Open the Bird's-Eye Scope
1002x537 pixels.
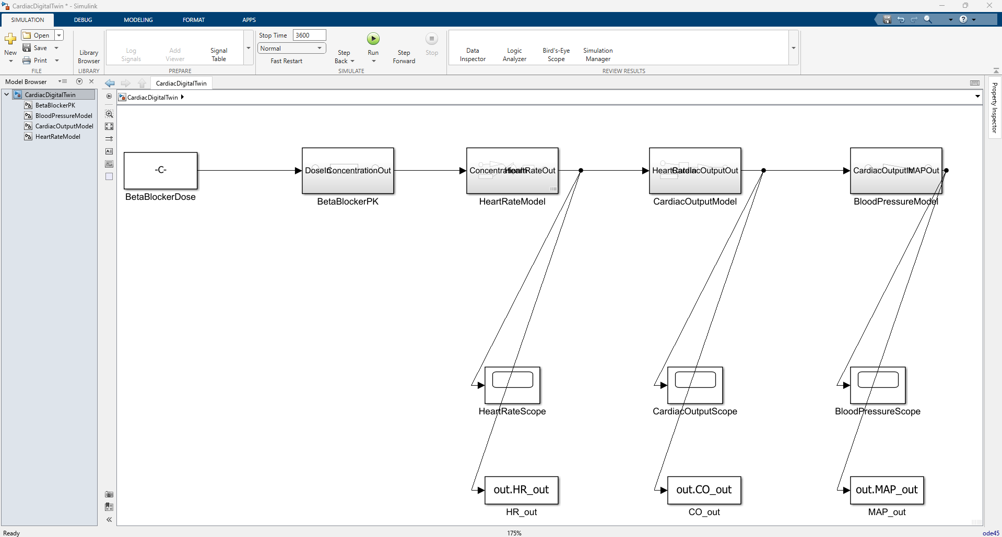(x=556, y=54)
